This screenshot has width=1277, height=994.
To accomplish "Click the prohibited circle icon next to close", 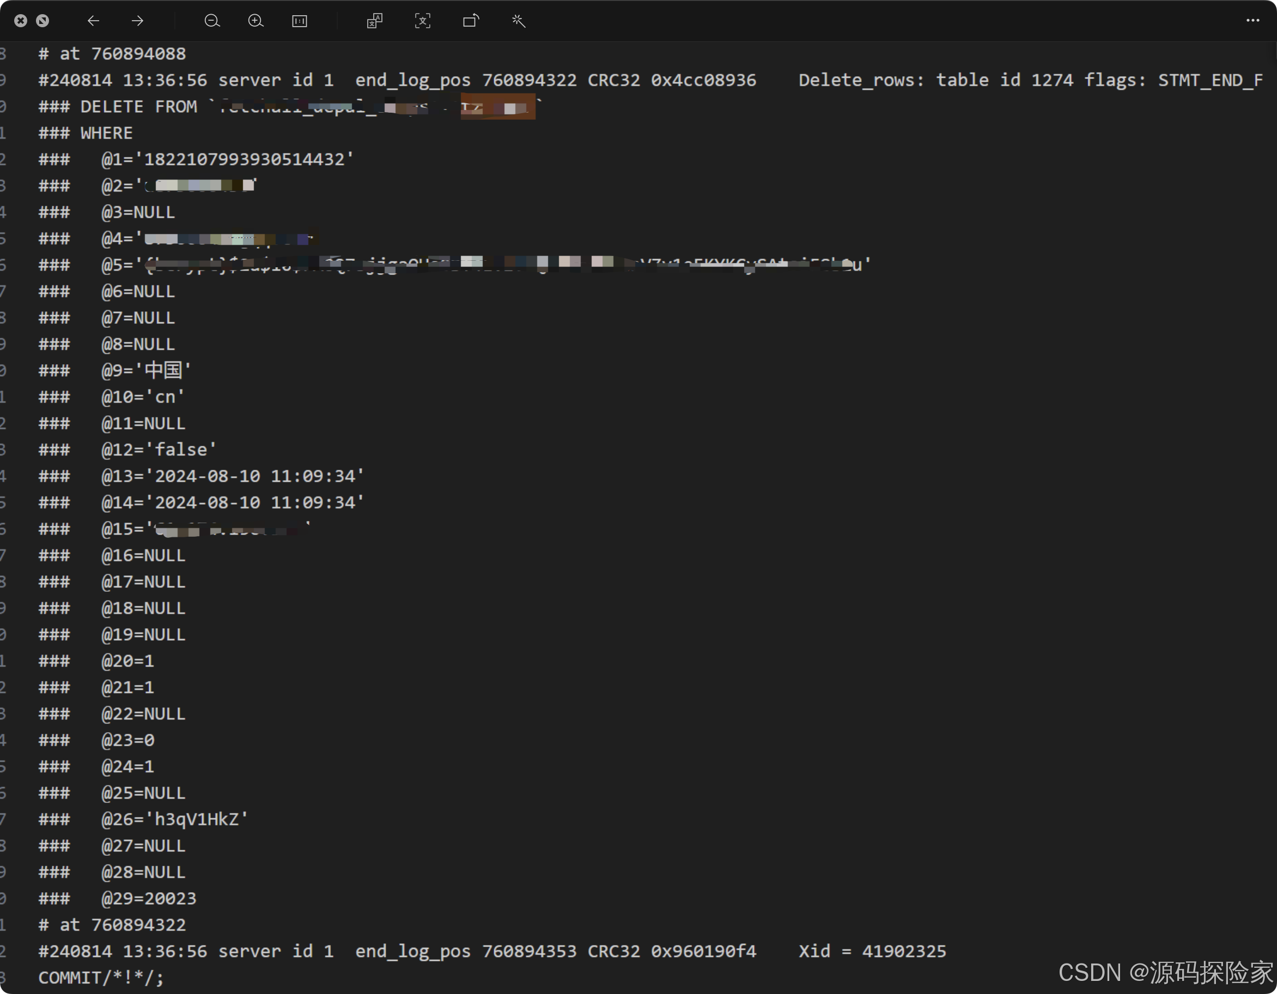I will tap(42, 21).
